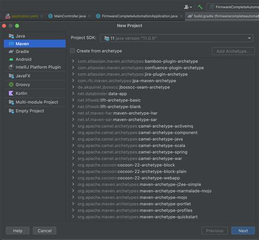
Task: Expand jira-plugin-archetype entry
Action: 73,74
